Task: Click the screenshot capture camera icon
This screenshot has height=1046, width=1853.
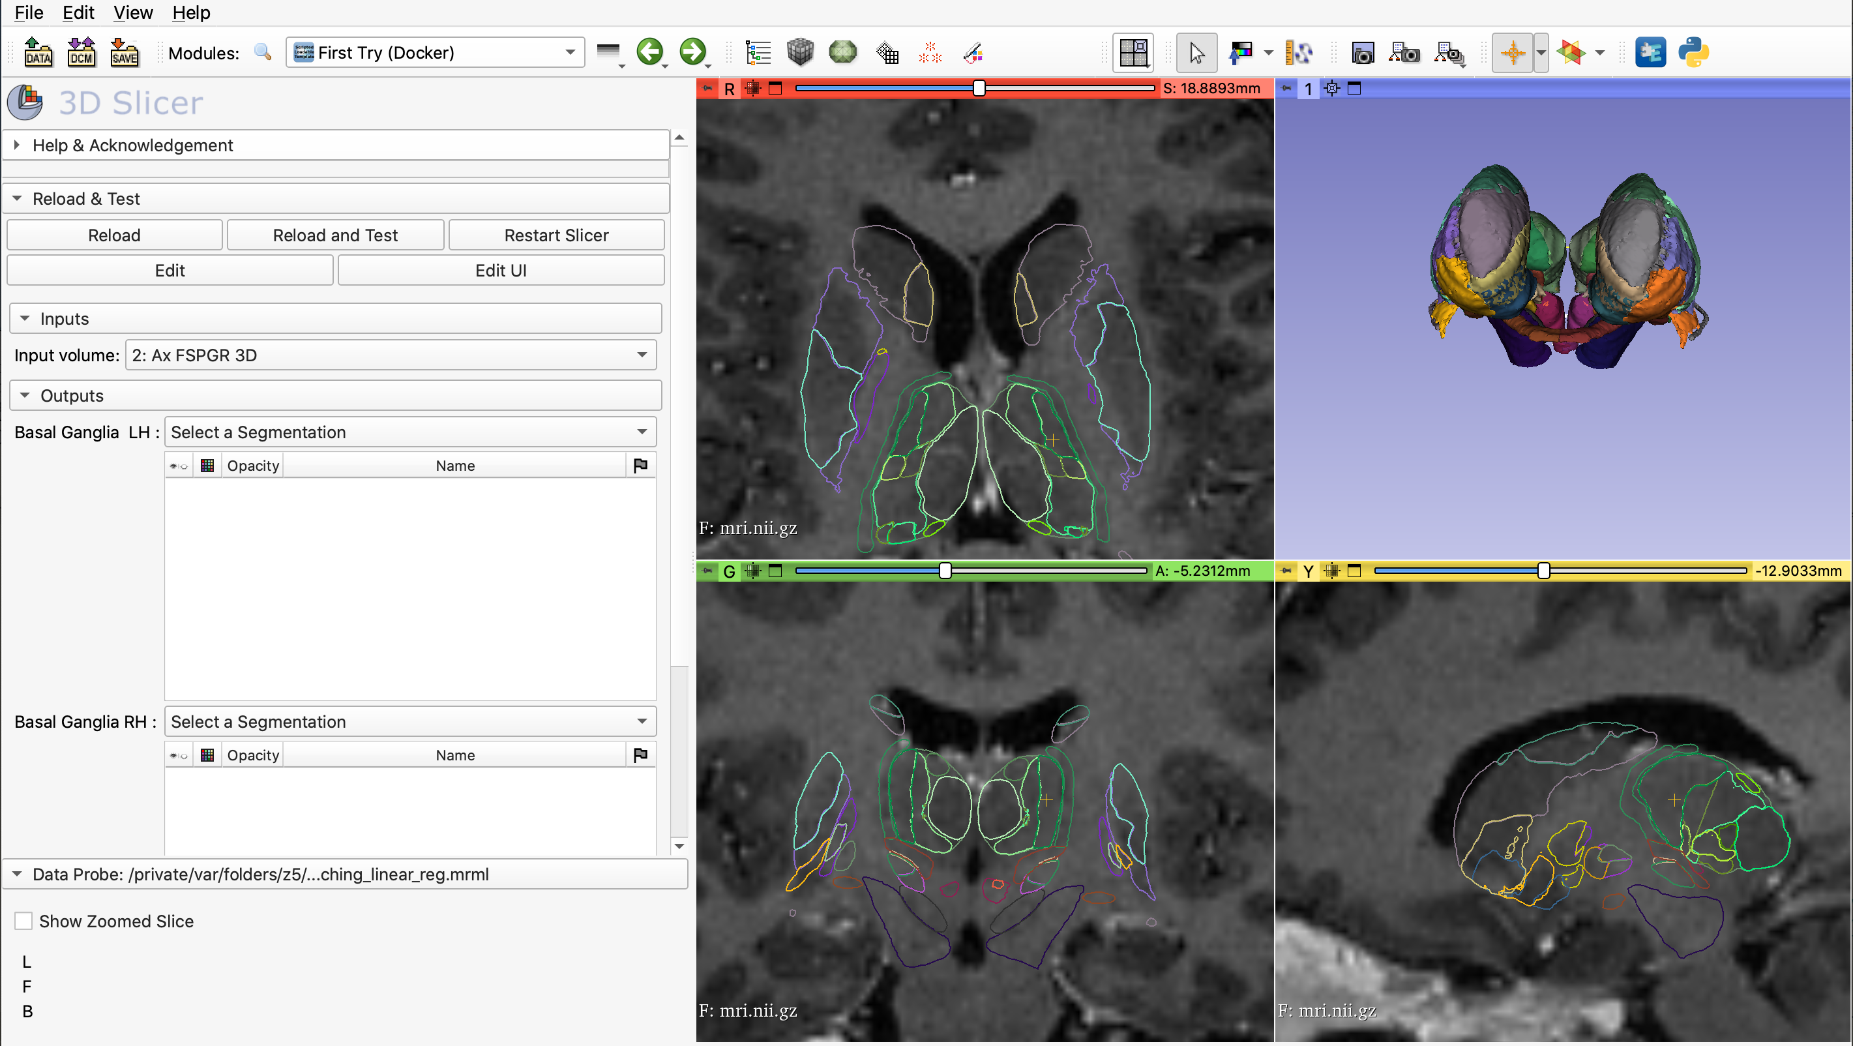Action: 1363,53
